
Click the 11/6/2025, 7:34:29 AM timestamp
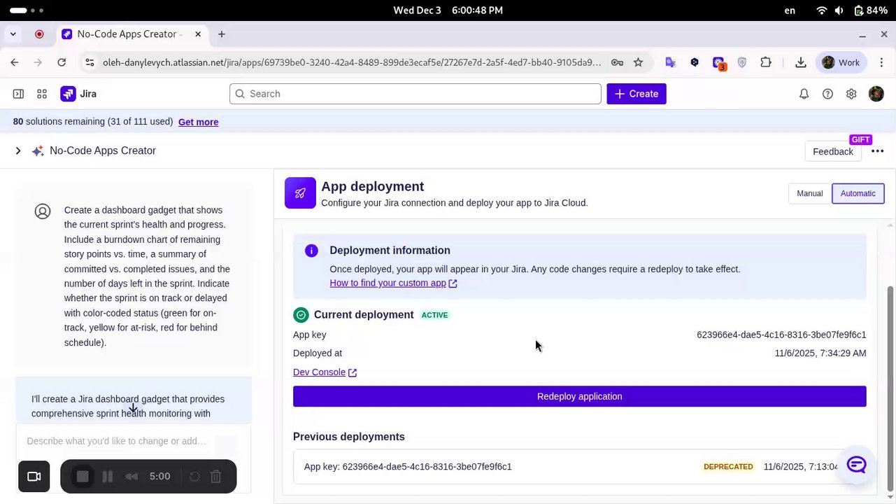[820, 353]
